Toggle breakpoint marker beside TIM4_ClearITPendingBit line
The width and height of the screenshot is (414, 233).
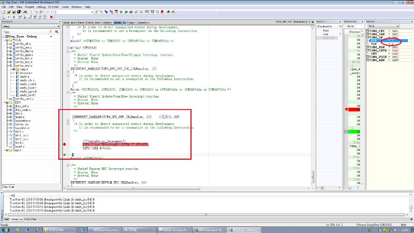64,144
